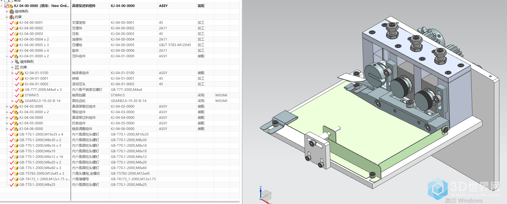Viewport: 507px width, 204px height.
Task: Click the part icon of KJ-04-00-0004 x 2
Action: pos(17,39)
